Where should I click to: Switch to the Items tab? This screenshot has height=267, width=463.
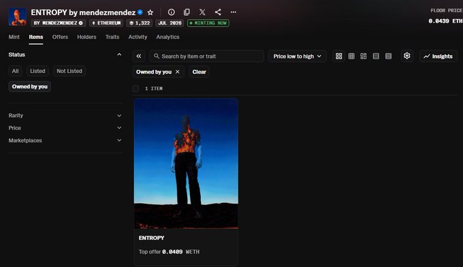click(x=36, y=37)
